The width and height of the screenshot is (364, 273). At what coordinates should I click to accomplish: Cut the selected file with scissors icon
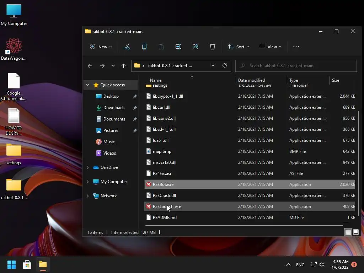(x=127, y=47)
